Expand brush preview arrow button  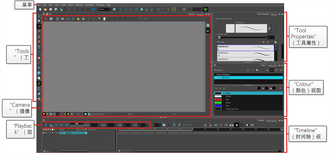tap(270, 28)
